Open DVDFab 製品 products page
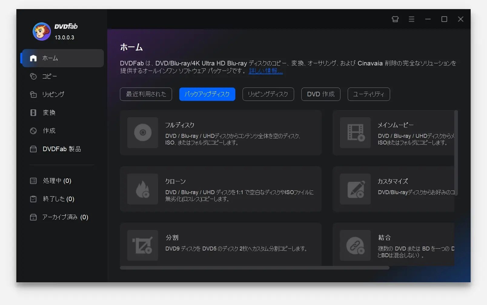Screen dimensions: 487x305 [x=61, y=149]
